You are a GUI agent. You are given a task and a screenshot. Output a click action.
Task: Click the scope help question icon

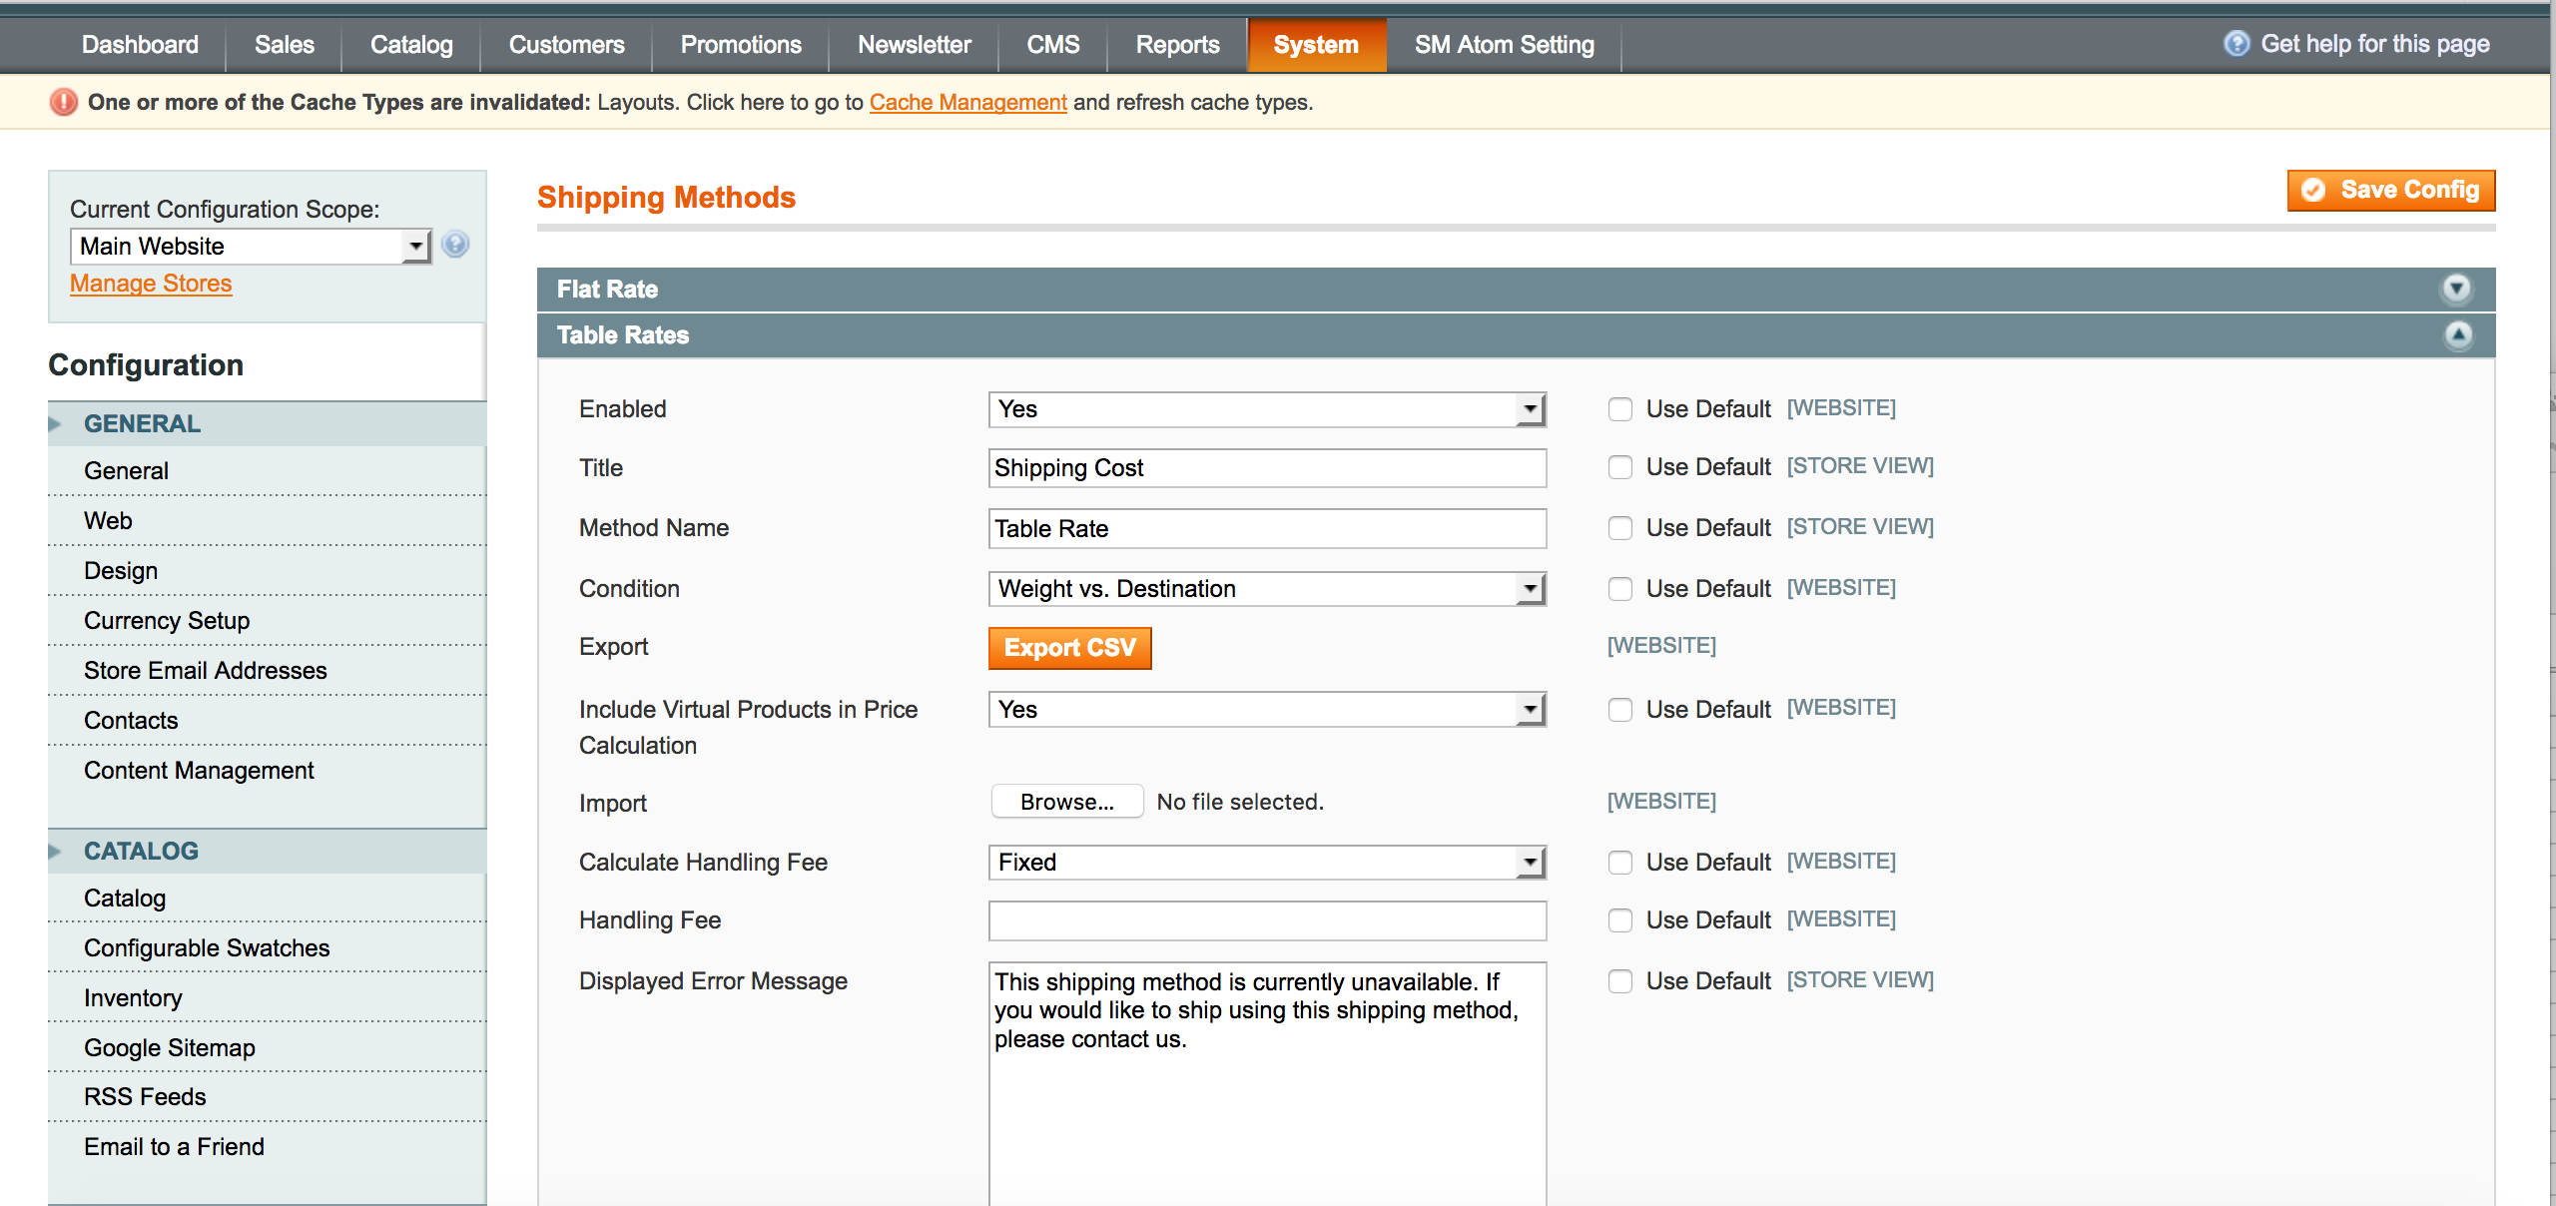point(455,245)
